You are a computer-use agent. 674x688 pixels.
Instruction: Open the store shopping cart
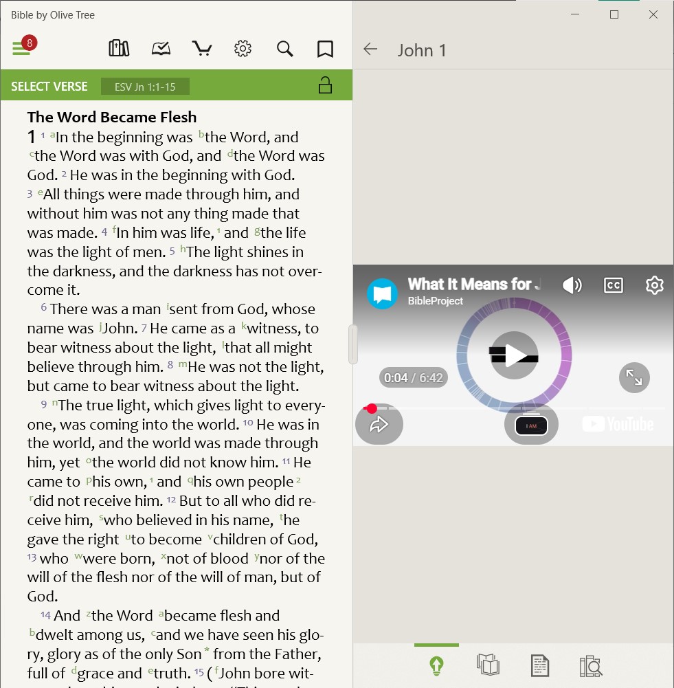pyautogui.click(x=202, y=48)
